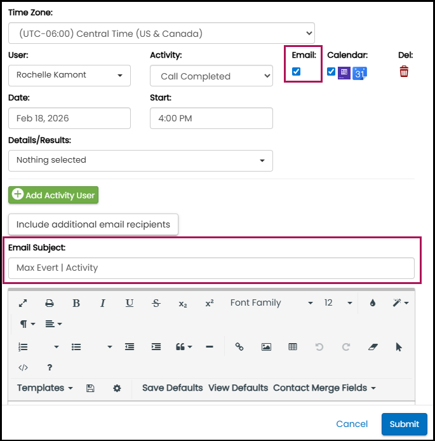The width and height of the screenshot is (435, 441).
Task: Insert a horizontal line
Action: coord(210,347)
